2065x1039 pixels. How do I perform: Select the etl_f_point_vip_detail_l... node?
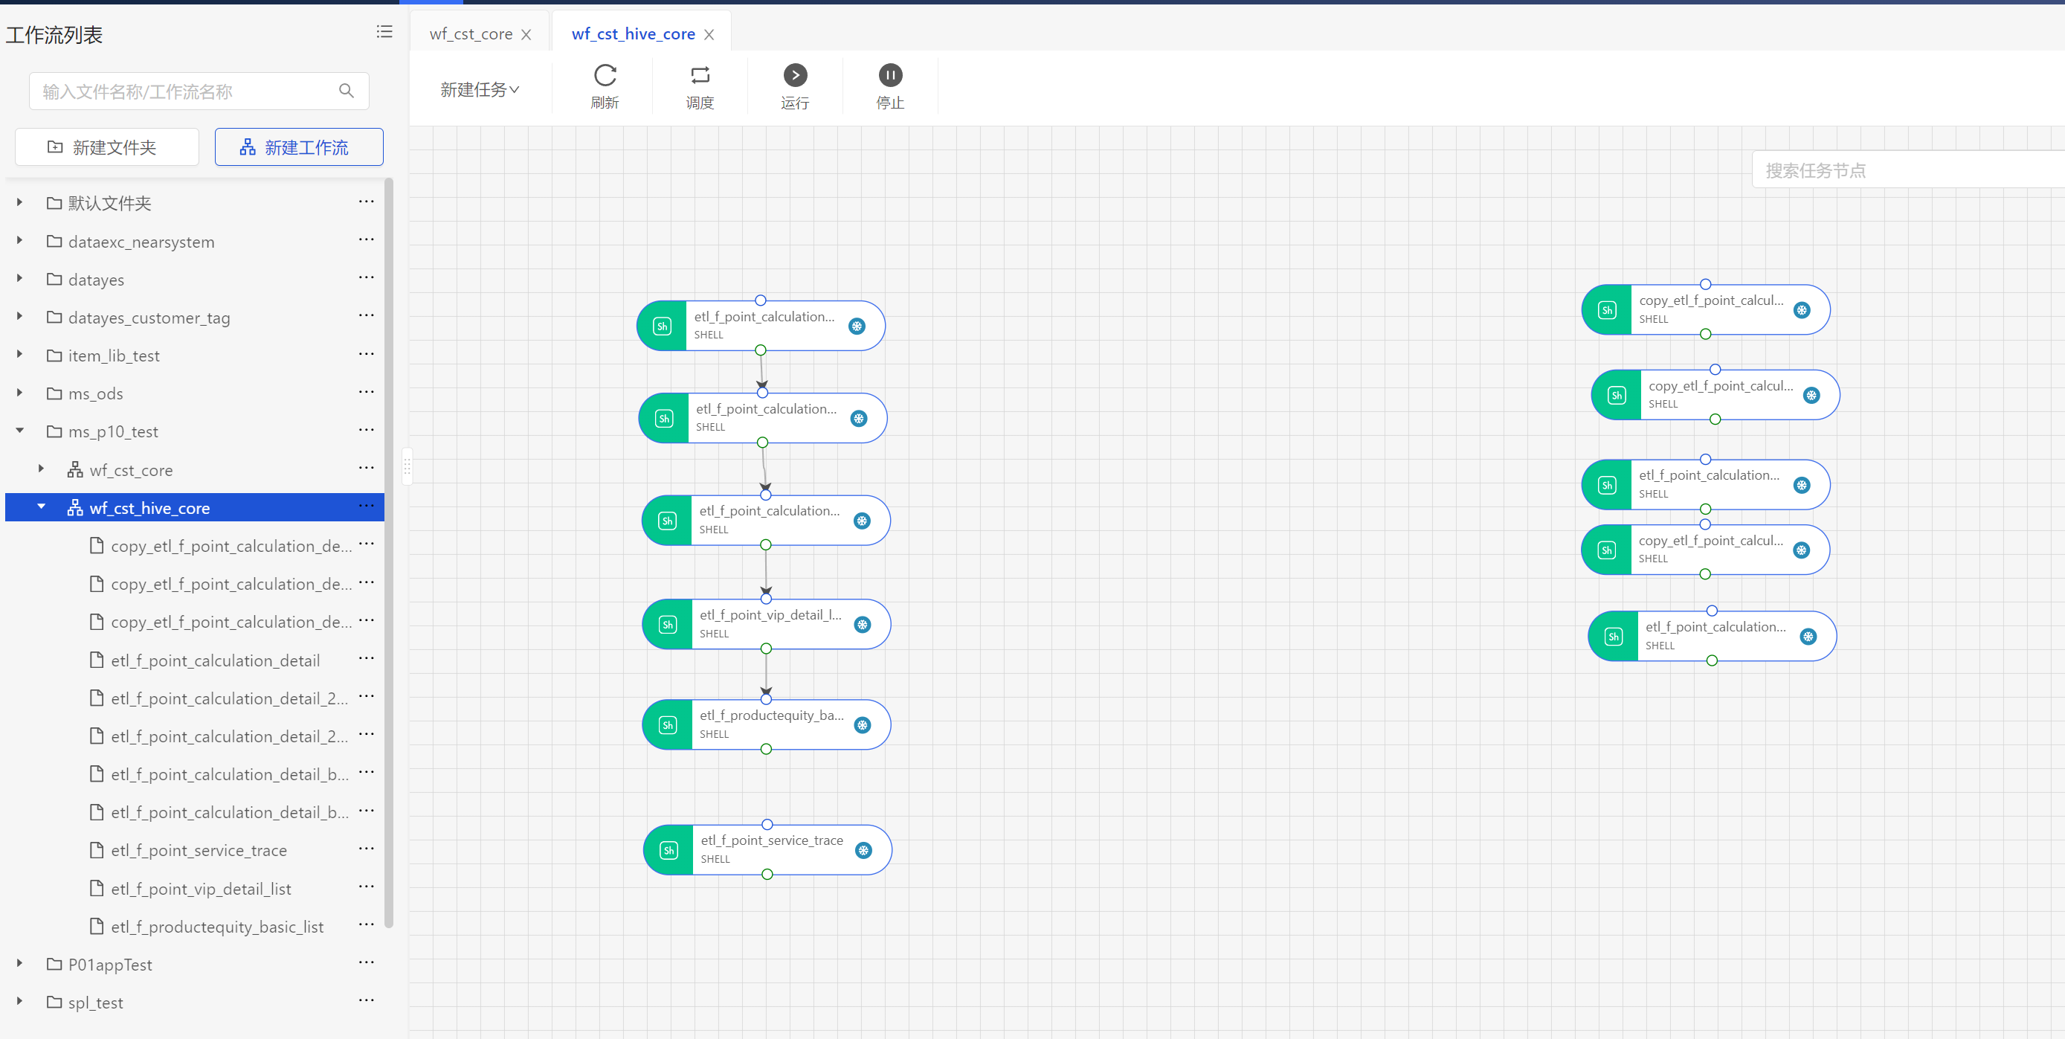tap(767, 625)
